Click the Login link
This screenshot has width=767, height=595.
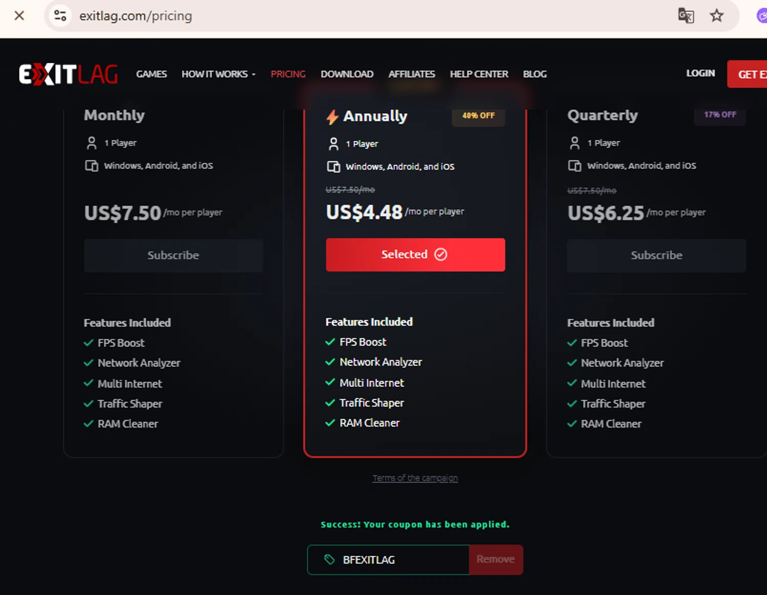tap(701, 73)
